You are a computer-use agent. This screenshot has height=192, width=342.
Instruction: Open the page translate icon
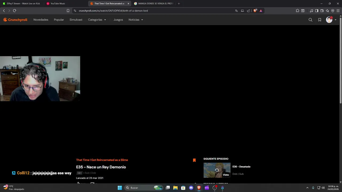point(236,11)
